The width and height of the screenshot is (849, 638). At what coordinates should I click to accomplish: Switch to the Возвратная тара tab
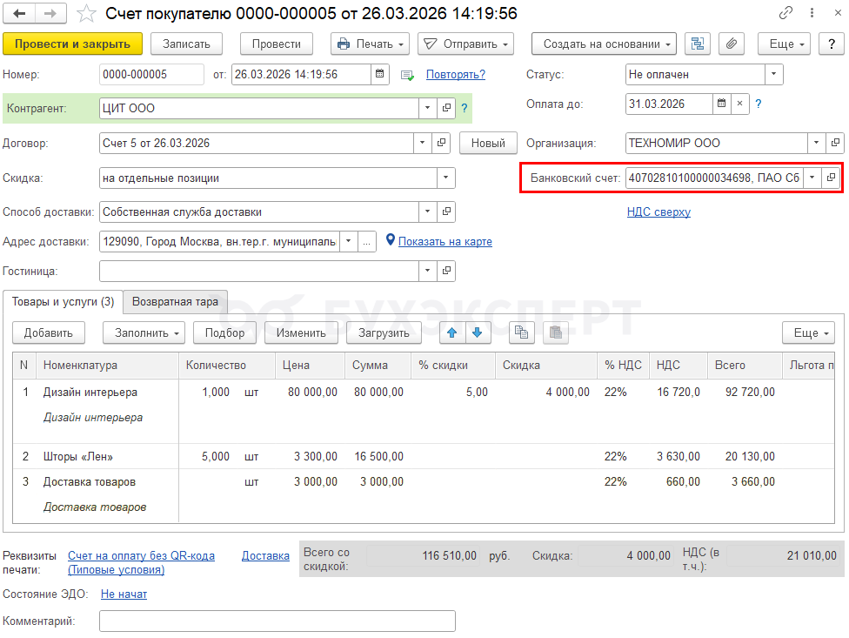[x=175, y=302]
